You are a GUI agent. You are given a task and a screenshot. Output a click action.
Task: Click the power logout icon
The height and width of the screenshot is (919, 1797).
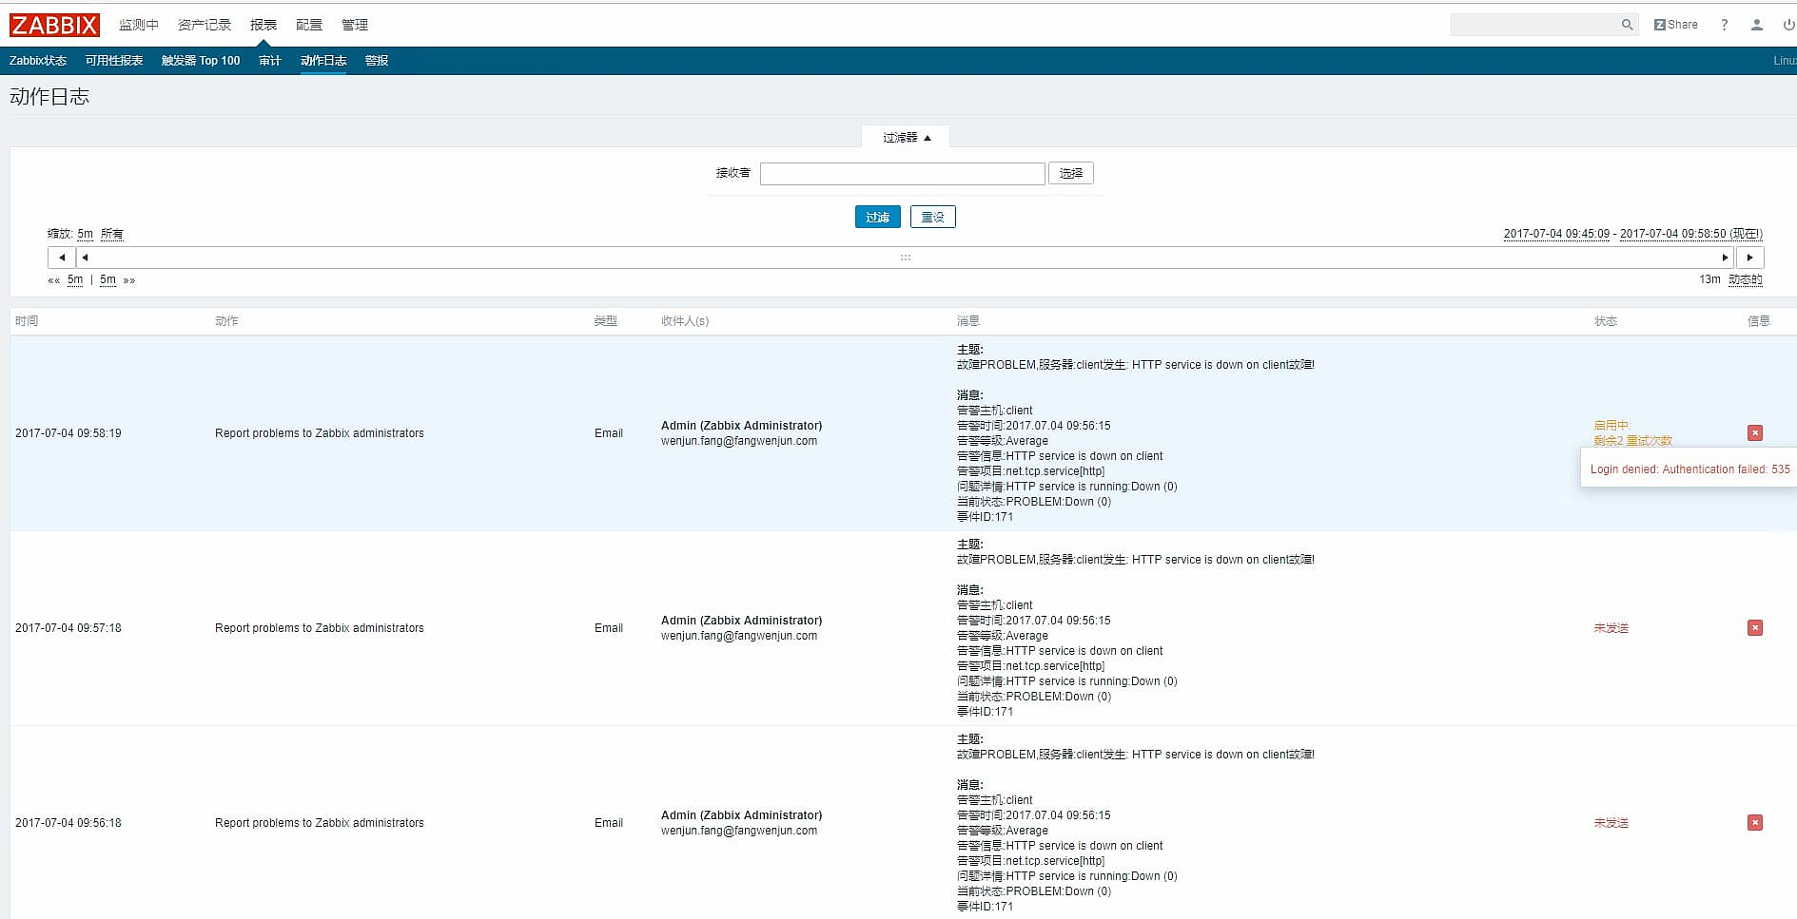[1787, 25]
